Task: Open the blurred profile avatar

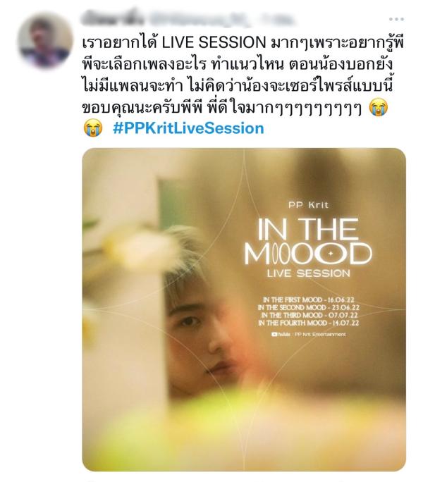Action: coord(45,40)
